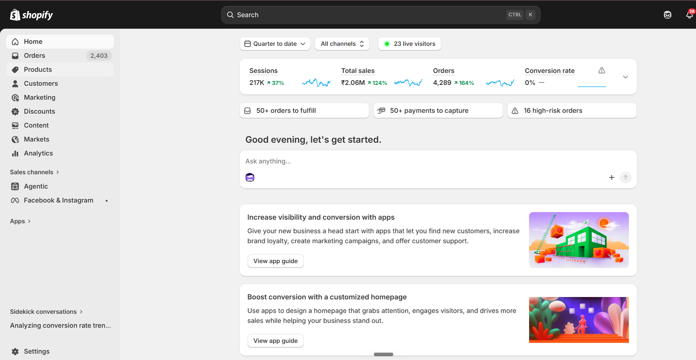The image size is (696, 360).
Task: Click the Shopify logo
Action: (31, 15)
